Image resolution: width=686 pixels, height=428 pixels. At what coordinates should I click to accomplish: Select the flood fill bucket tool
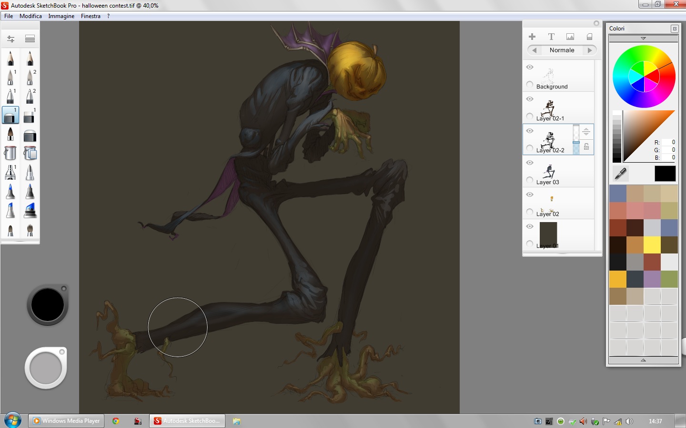(x=10, y=153)
